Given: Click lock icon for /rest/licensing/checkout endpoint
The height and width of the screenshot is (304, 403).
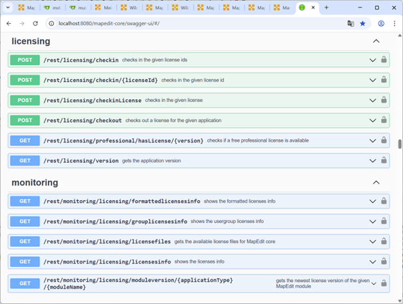Looking at the screenshot, I should point(384,120).
